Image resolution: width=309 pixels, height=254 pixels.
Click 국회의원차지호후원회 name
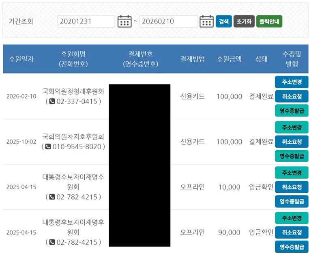tap(73, 137)
